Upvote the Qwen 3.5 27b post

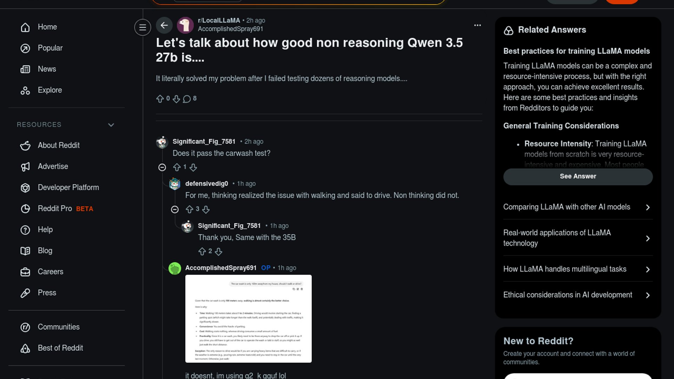pos(160,99)
